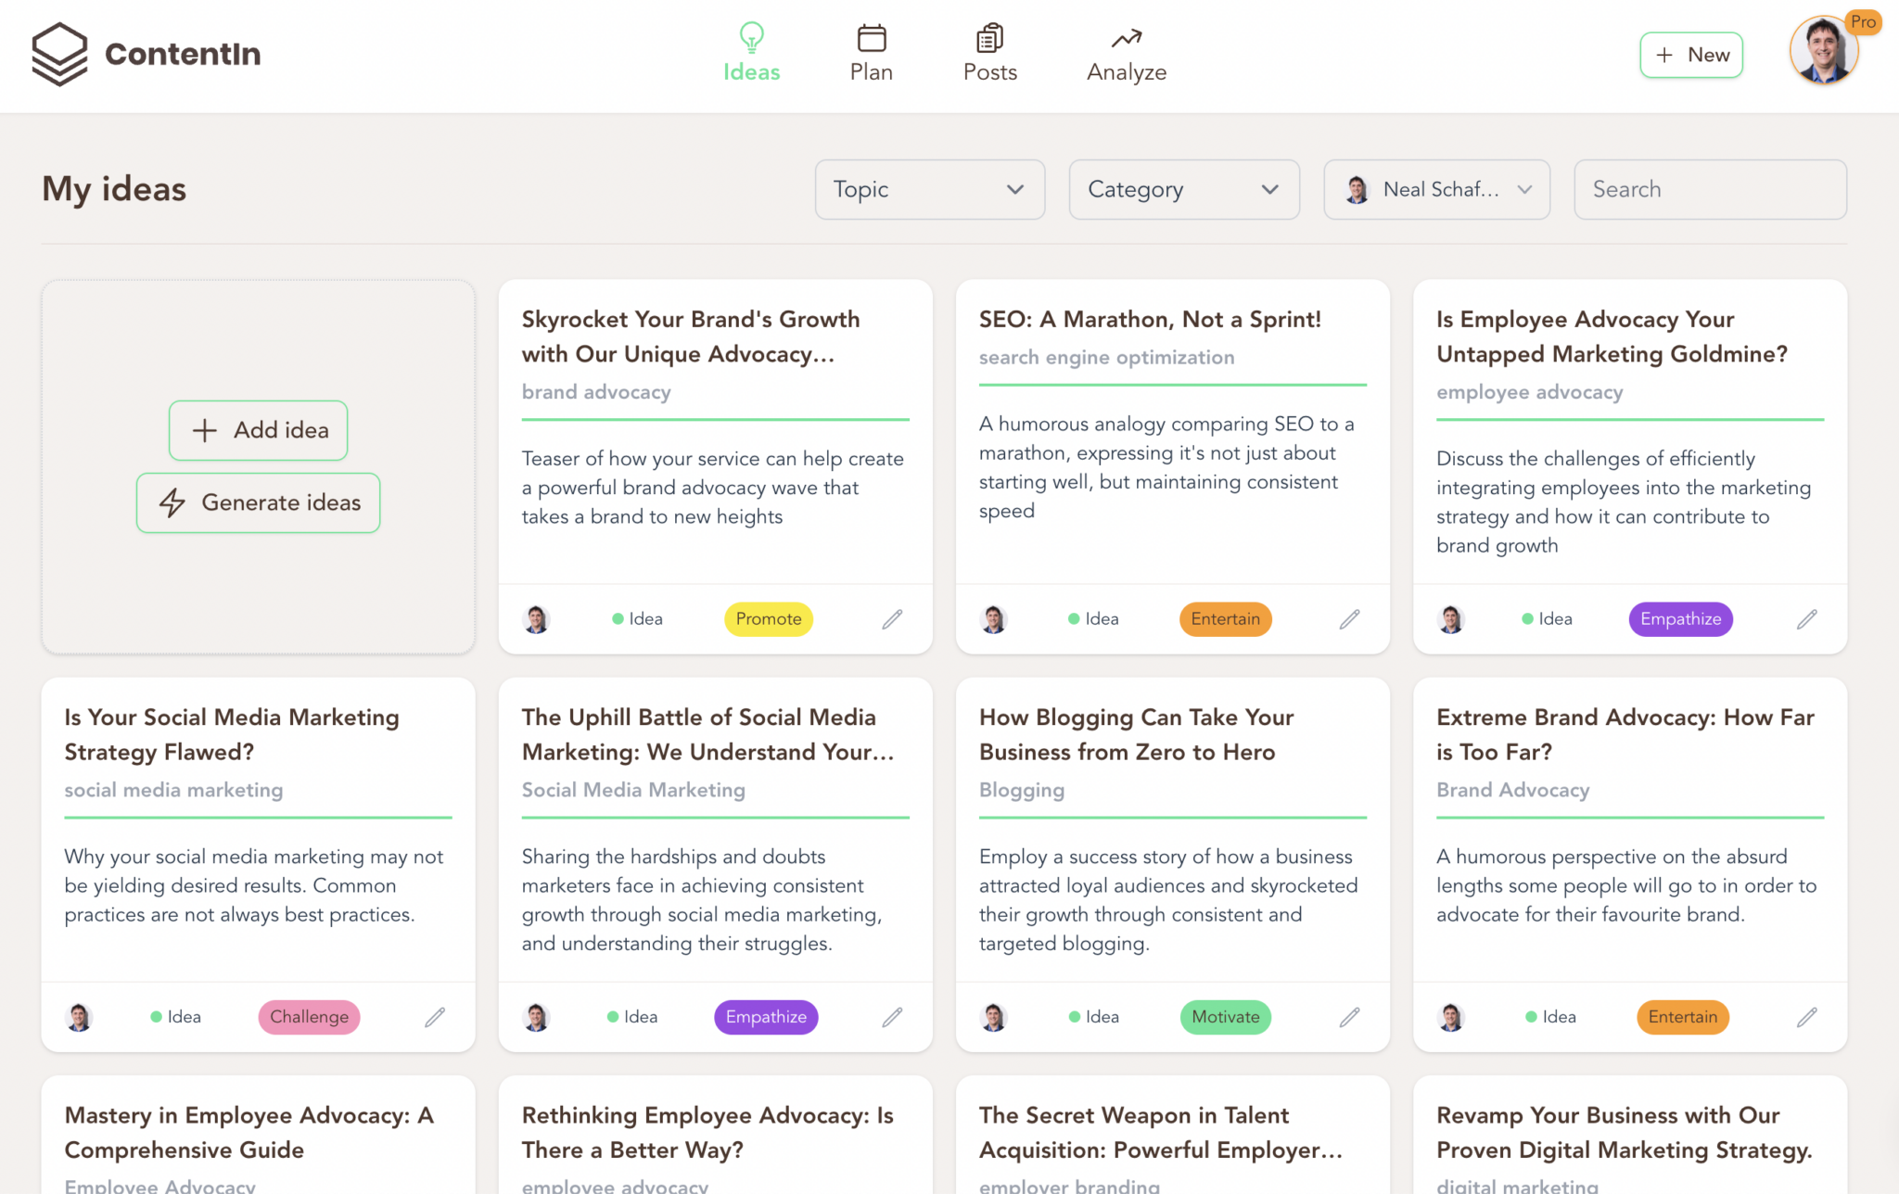Open the Pro profile avatar menu
Screen dimensions: 1899x1194
pyautogui.click(x=1824, y=50)
